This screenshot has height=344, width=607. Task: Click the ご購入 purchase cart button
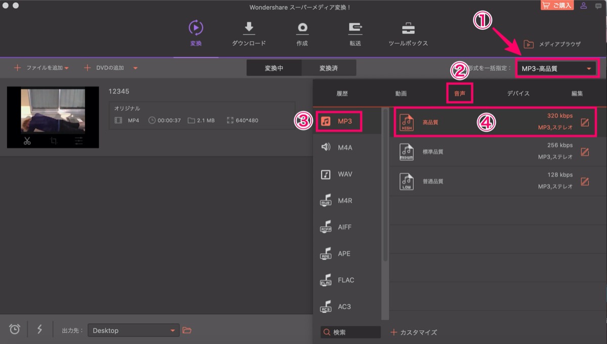tap(557, 6)
